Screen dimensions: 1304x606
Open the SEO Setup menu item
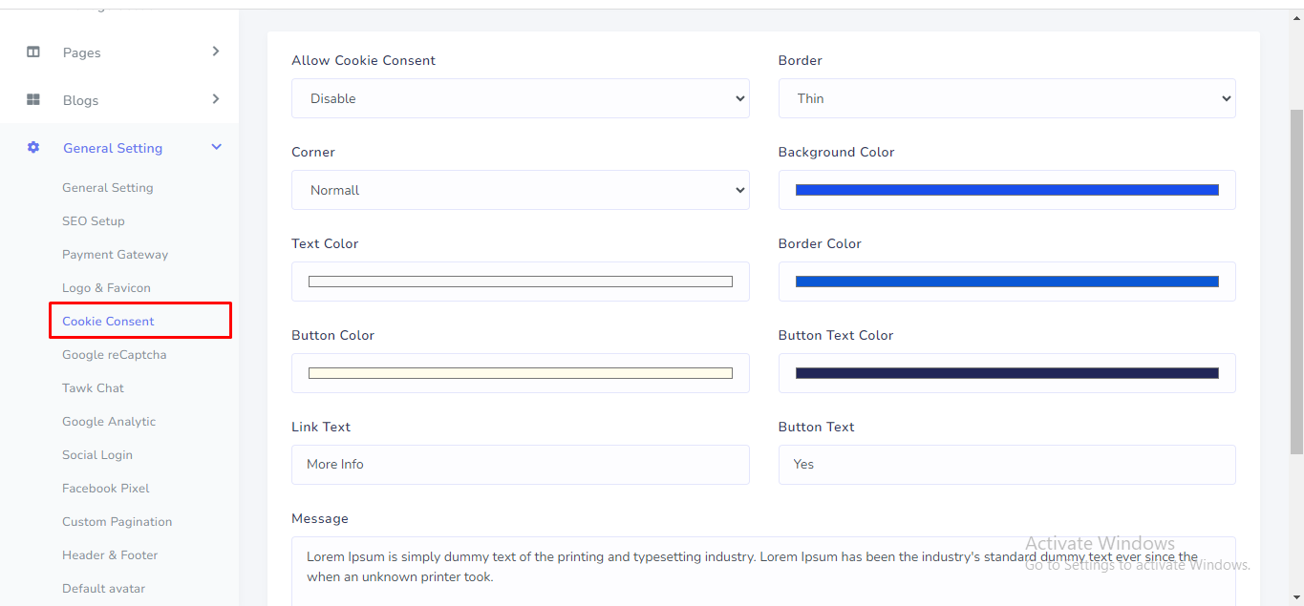94,221
